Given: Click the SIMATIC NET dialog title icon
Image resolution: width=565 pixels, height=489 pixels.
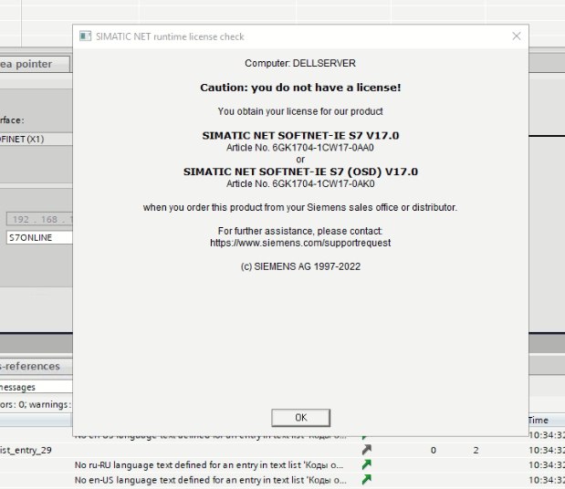Looking at the screenshot, I should click(85, 36).
